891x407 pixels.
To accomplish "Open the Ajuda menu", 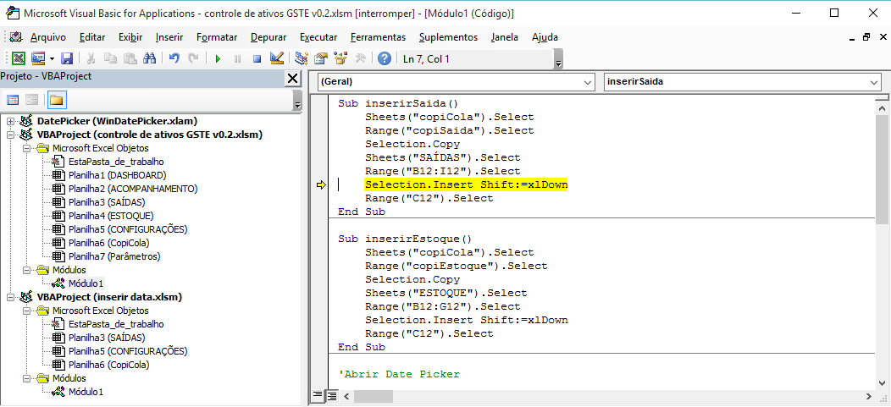I will (x=545, y=37).
